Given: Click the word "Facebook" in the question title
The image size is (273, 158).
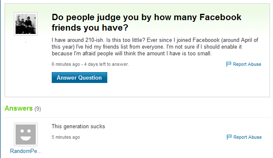Looking at the screenshot, I should [220, 17].
